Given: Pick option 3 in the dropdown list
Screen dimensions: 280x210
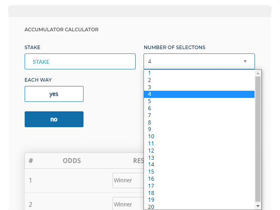Looking at the screenshot, I should (199, 87).
